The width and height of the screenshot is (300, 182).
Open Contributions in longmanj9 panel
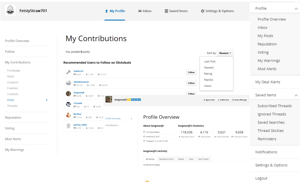pos(112,125)
